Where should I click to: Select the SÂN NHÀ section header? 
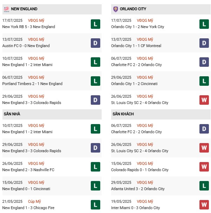(12, 114)
